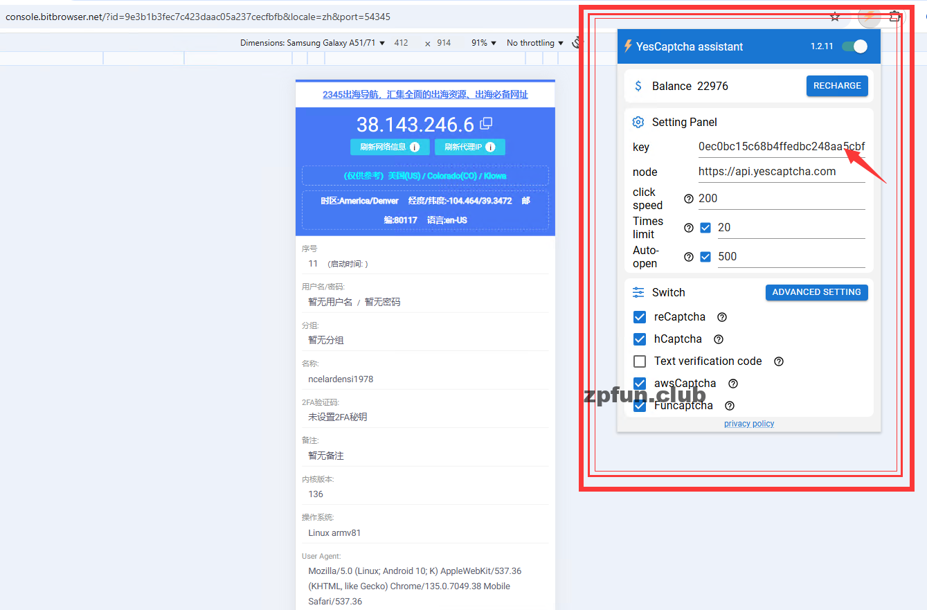This screenshot has width=927, height=610.
Task: Enable the Text verification code checkbox
Action: tap(640, 361)
